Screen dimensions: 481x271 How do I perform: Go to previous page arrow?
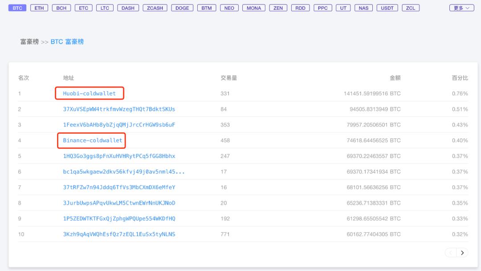(x=451, y=253)
